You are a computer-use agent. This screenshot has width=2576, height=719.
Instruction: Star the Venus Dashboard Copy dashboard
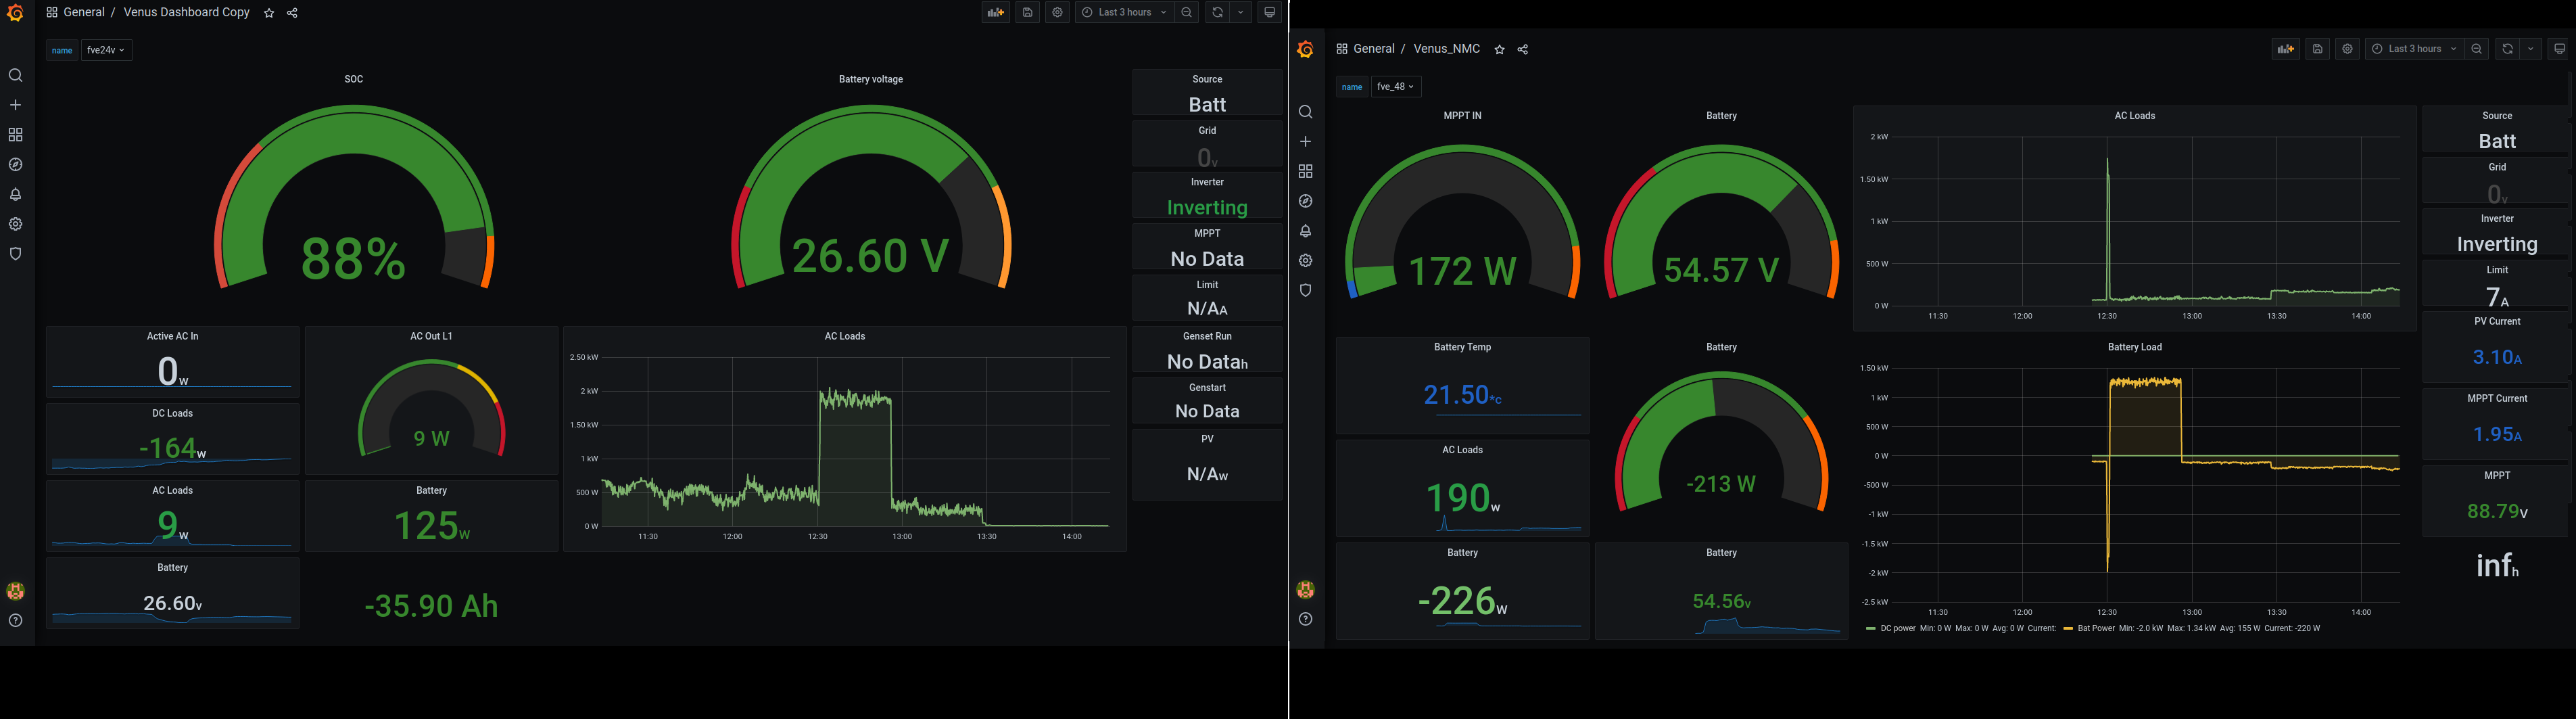[x=269, y=14]
